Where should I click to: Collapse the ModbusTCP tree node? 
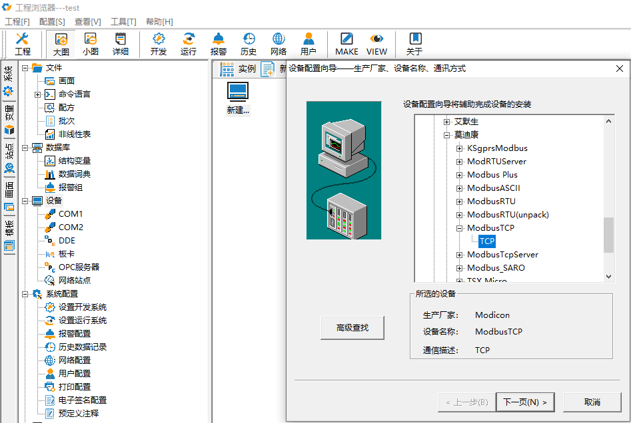[x=460, y=228]
